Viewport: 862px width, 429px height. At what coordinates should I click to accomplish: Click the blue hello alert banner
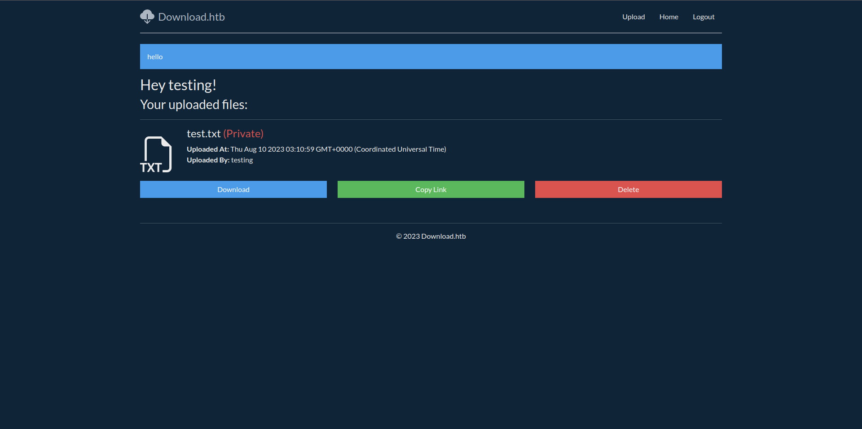(431, 57)
